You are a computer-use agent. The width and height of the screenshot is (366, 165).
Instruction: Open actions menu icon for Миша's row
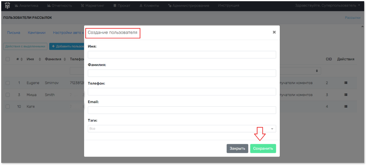346,95
